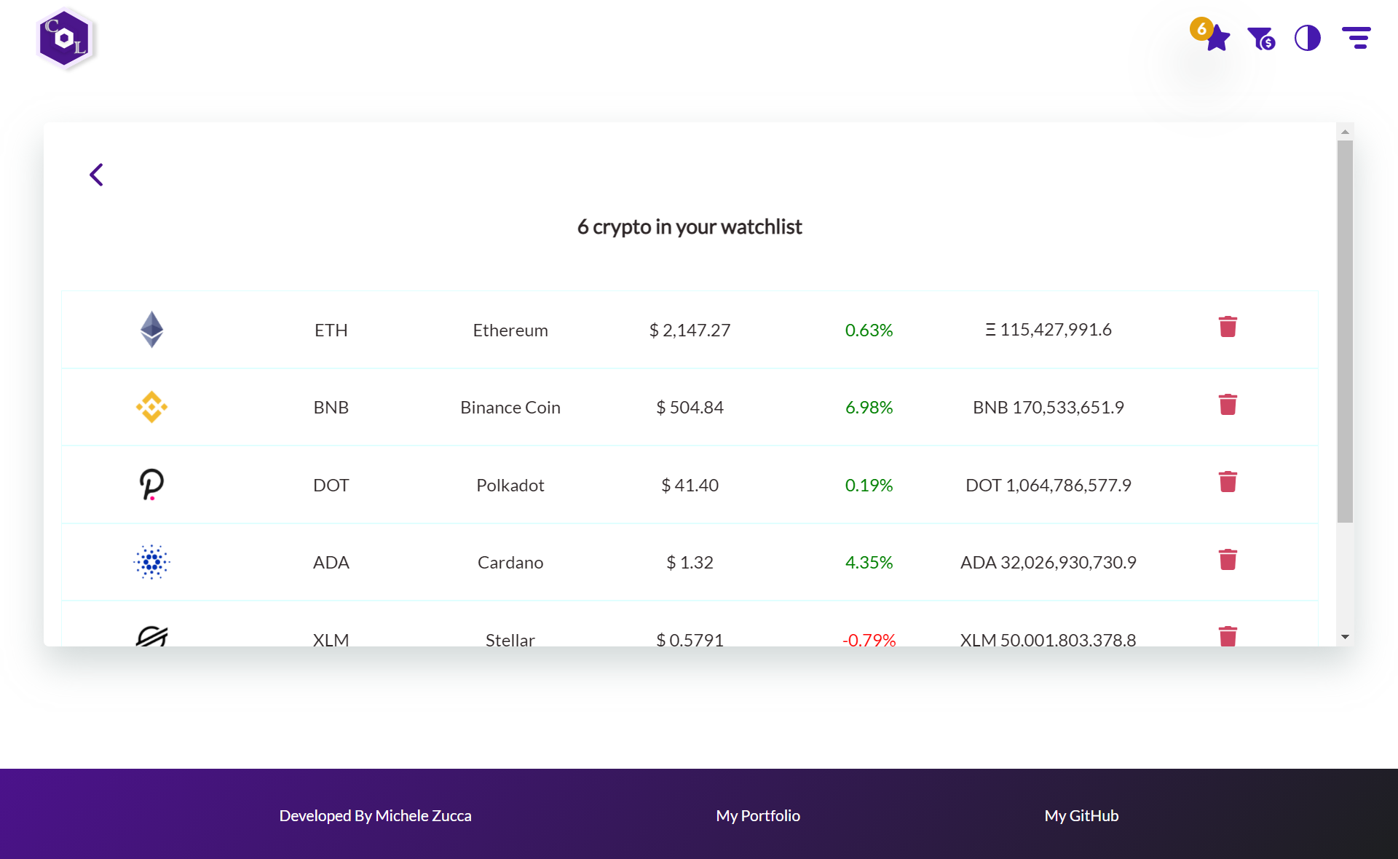Viewport: 1398px width, 859px height.
Task: Open the currency filter funnel icon
Action: 1261,38
